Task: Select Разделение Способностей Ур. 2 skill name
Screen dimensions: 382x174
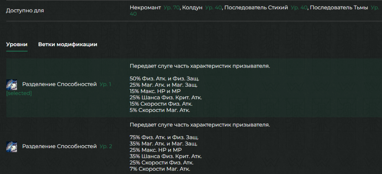Action: (60, 147)
